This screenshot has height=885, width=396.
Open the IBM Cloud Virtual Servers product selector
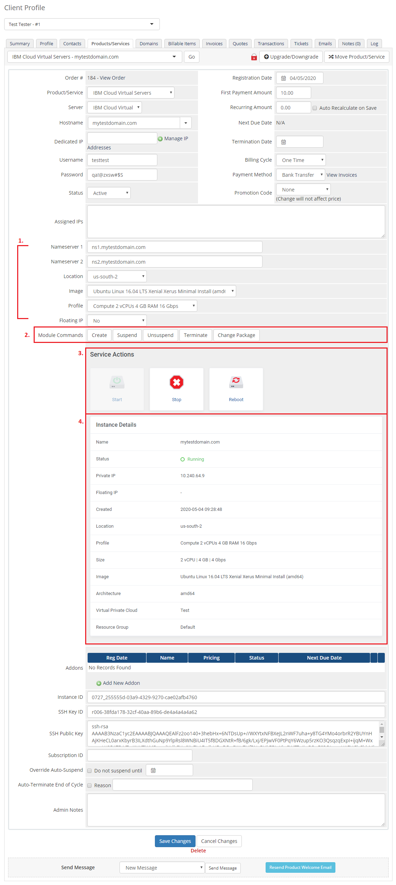tap(95, 57)
